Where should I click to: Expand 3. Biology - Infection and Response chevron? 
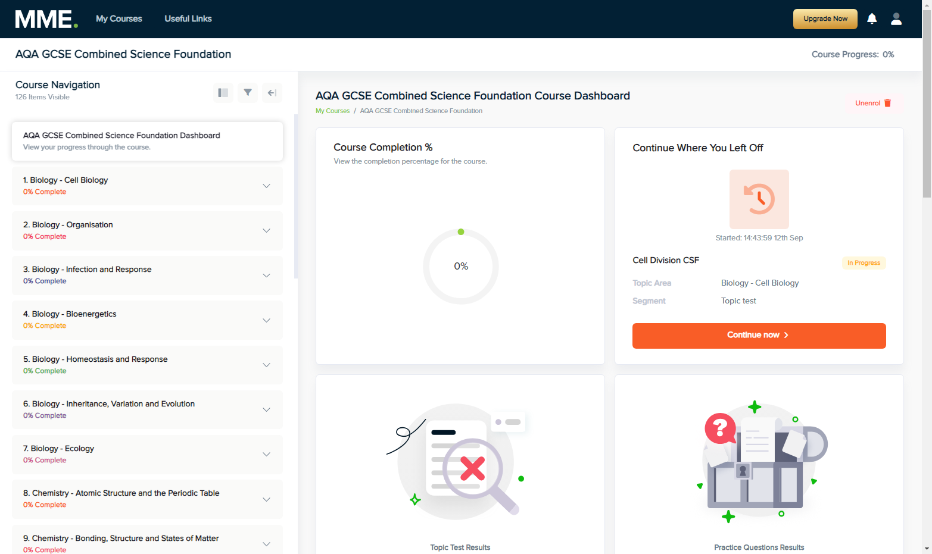coord(266,276)
